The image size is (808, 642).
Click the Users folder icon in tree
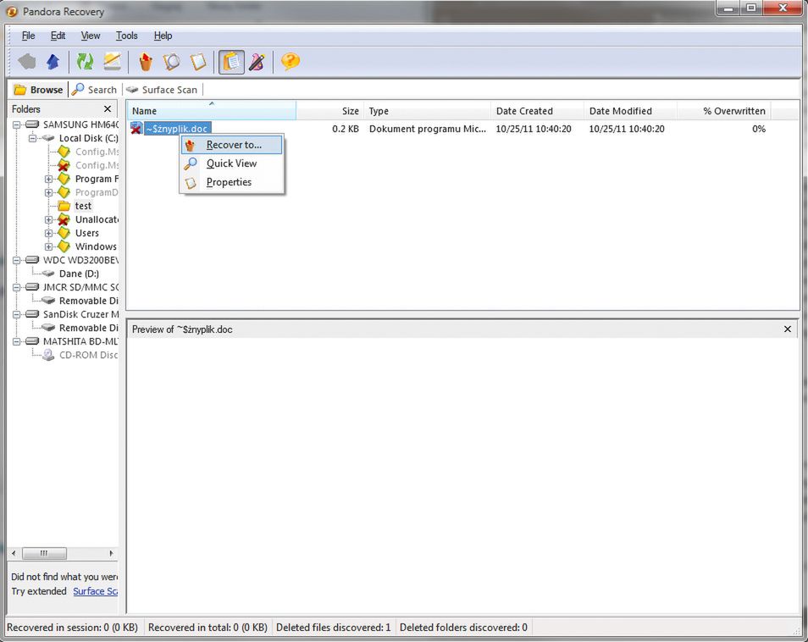[64, 233]
